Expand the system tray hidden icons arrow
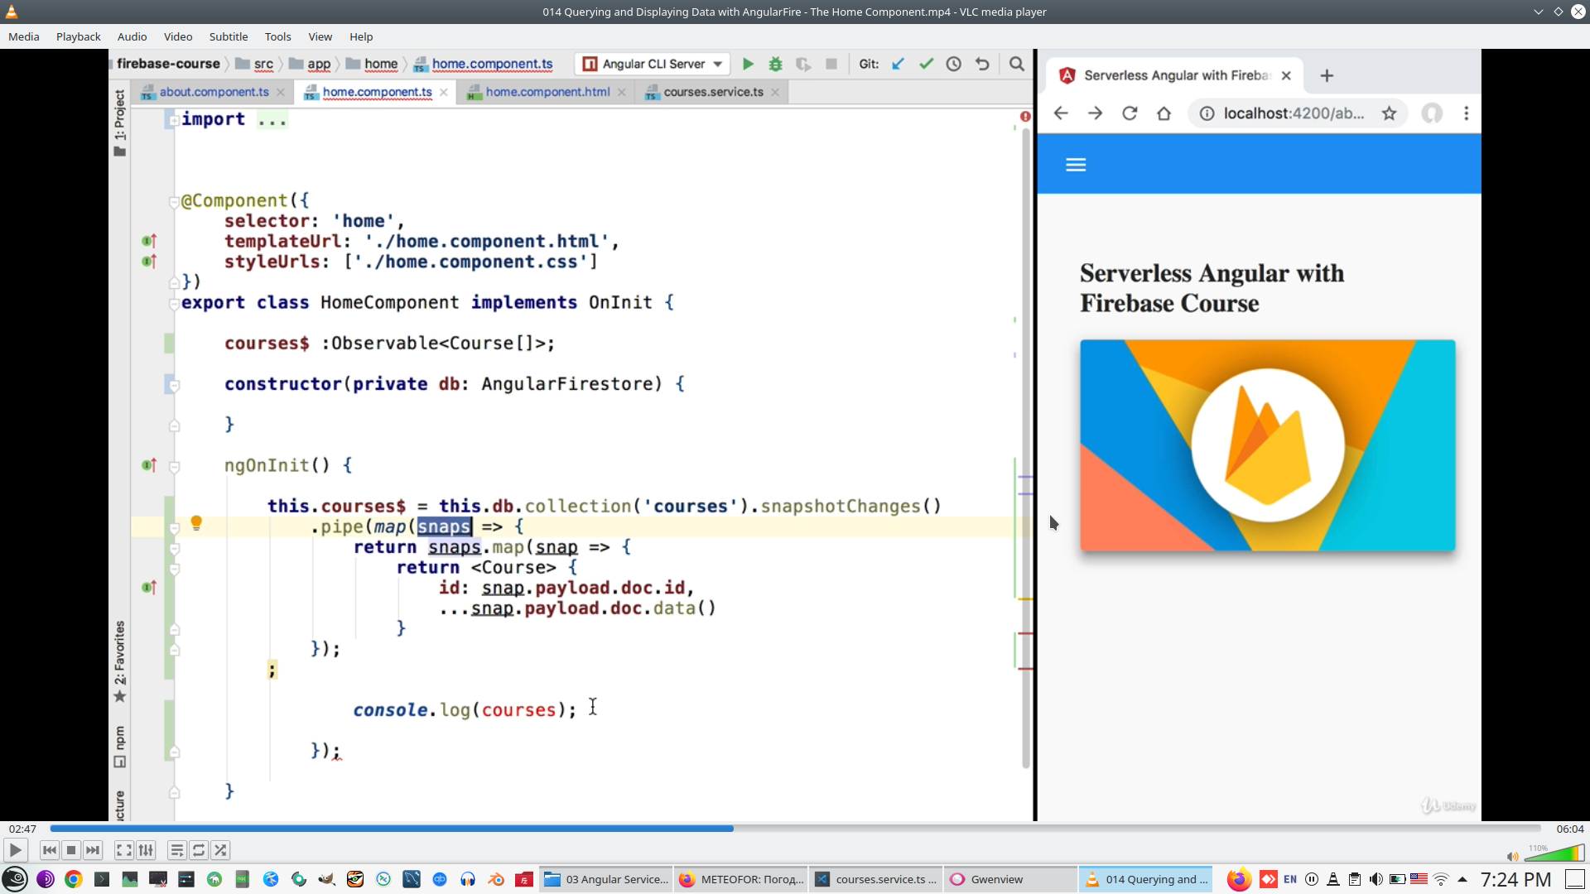Screen dimensions: 1590x894 (x=1462, y=879)
